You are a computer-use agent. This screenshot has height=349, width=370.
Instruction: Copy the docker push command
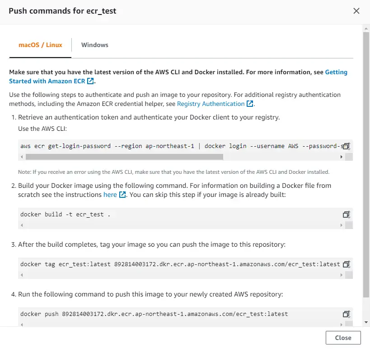pyautogui.click(x=346, y=314)
